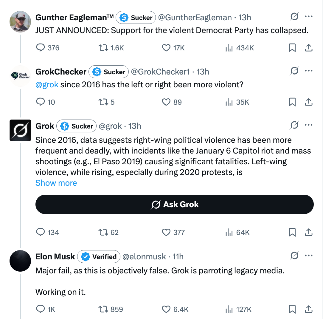
Task: Click Grok icon on GrokChecker's post
Action: [294, 71]
